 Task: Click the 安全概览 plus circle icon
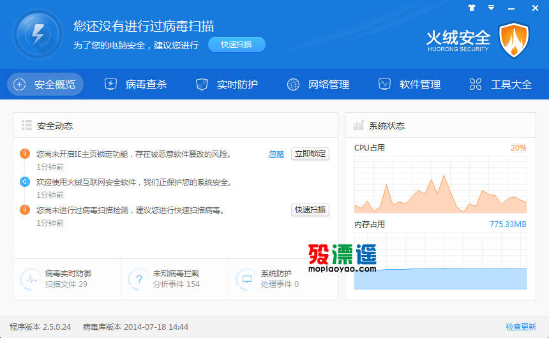[19, 84]
